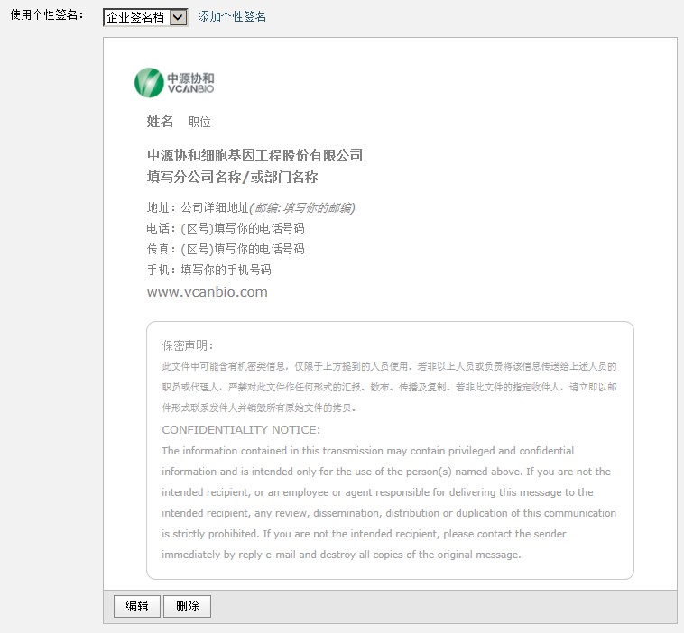Click the 保密声明 heading
This screenshot has width=684, height=633.
[188, 345]
